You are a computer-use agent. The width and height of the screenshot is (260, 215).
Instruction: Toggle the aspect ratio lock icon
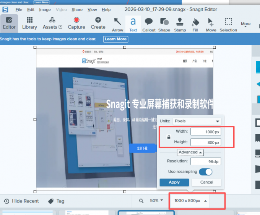[169, 137]
